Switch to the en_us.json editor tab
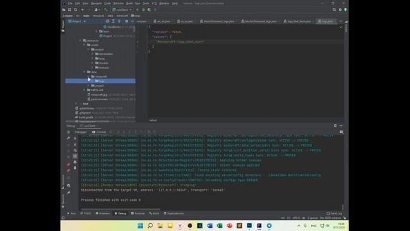Viewport: 410px width, 231px height. [x=163, y=21]
